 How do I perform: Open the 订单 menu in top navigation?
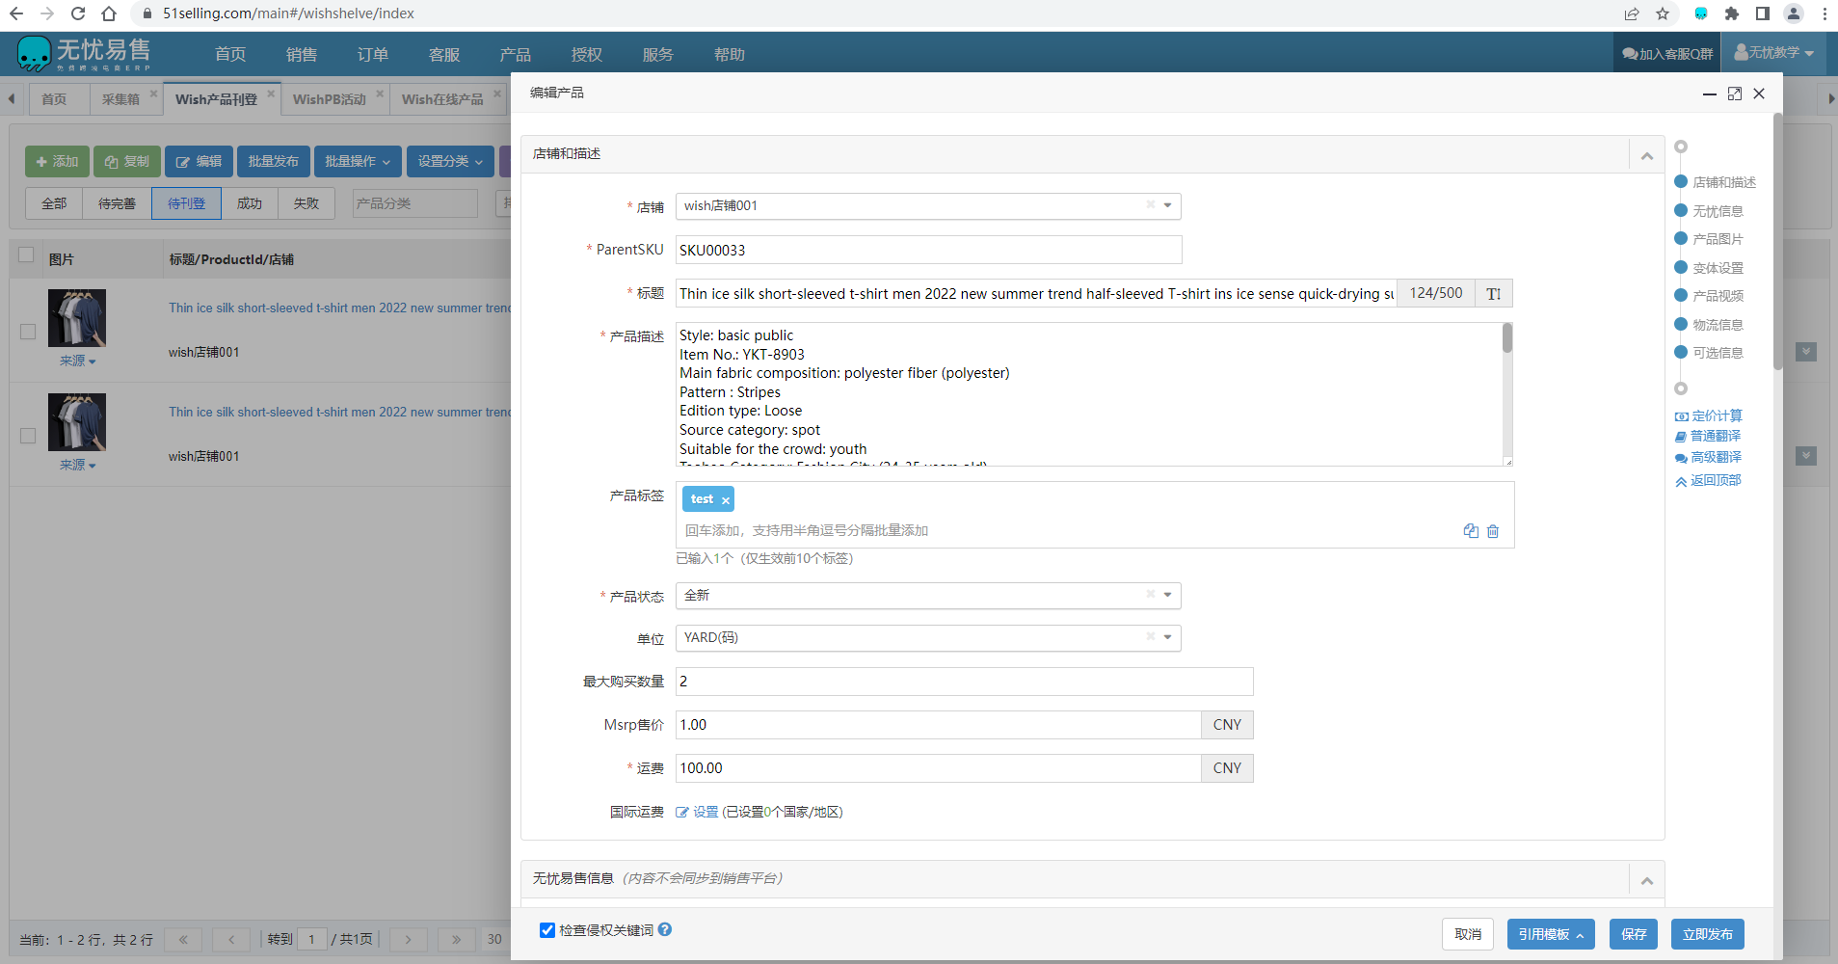coord(372,55)
